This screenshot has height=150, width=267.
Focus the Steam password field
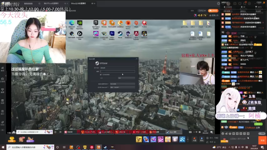point(117,71)
